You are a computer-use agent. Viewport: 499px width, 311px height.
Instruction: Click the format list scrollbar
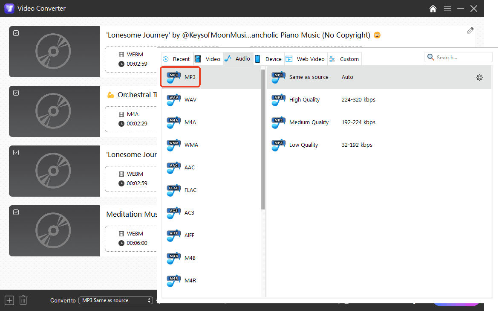263,140
